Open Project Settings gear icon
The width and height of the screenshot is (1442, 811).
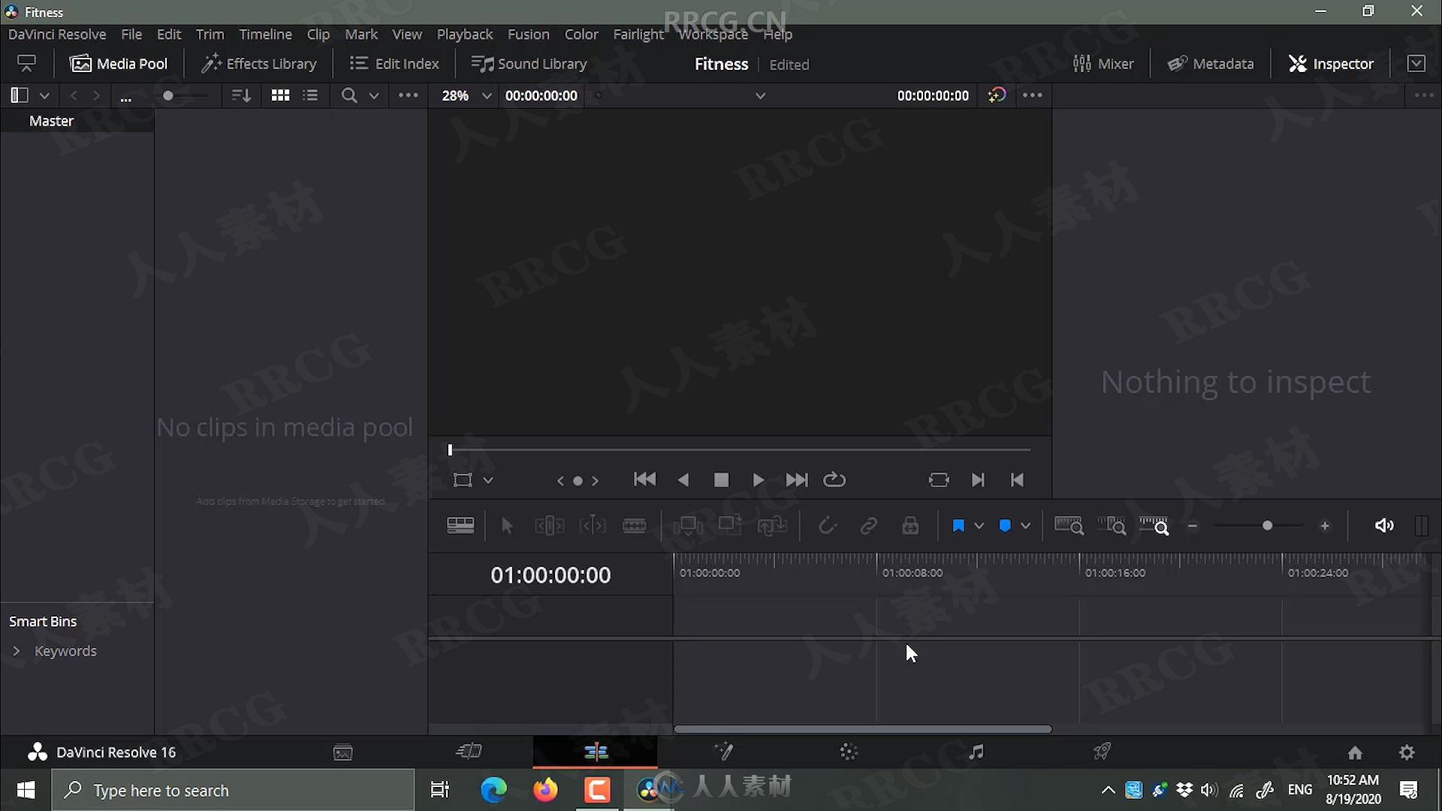tap(1407, 752)
